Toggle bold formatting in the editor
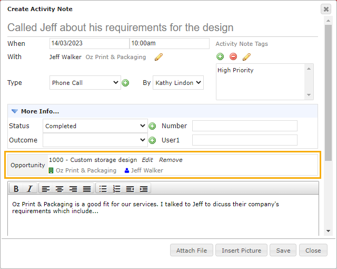 (x=16, y=189)
